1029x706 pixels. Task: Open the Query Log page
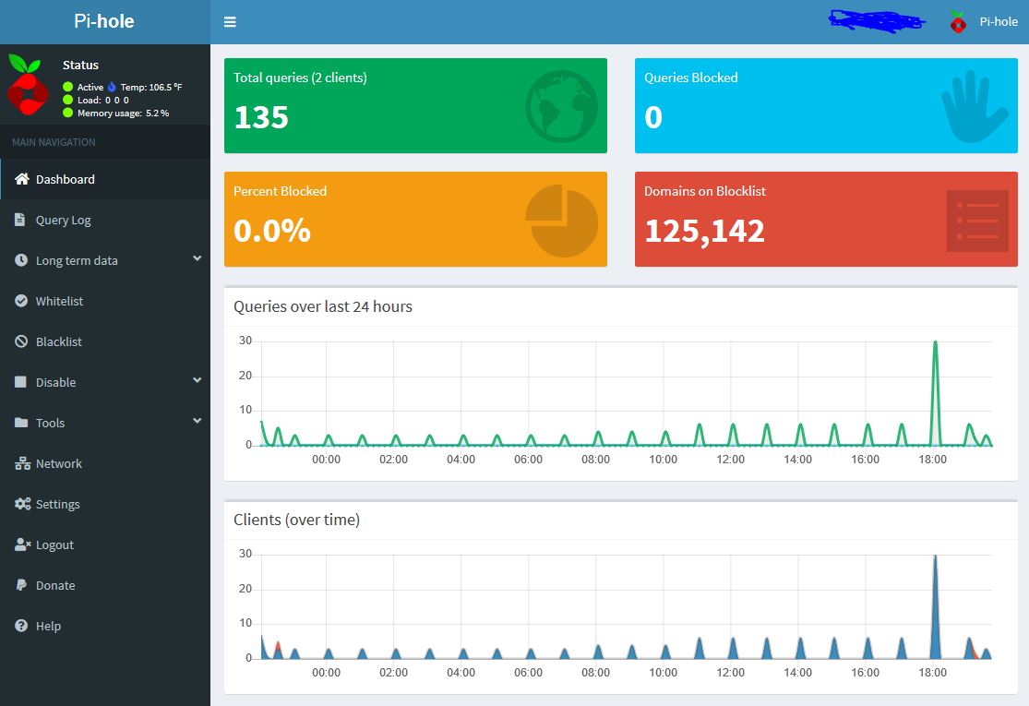63,220
